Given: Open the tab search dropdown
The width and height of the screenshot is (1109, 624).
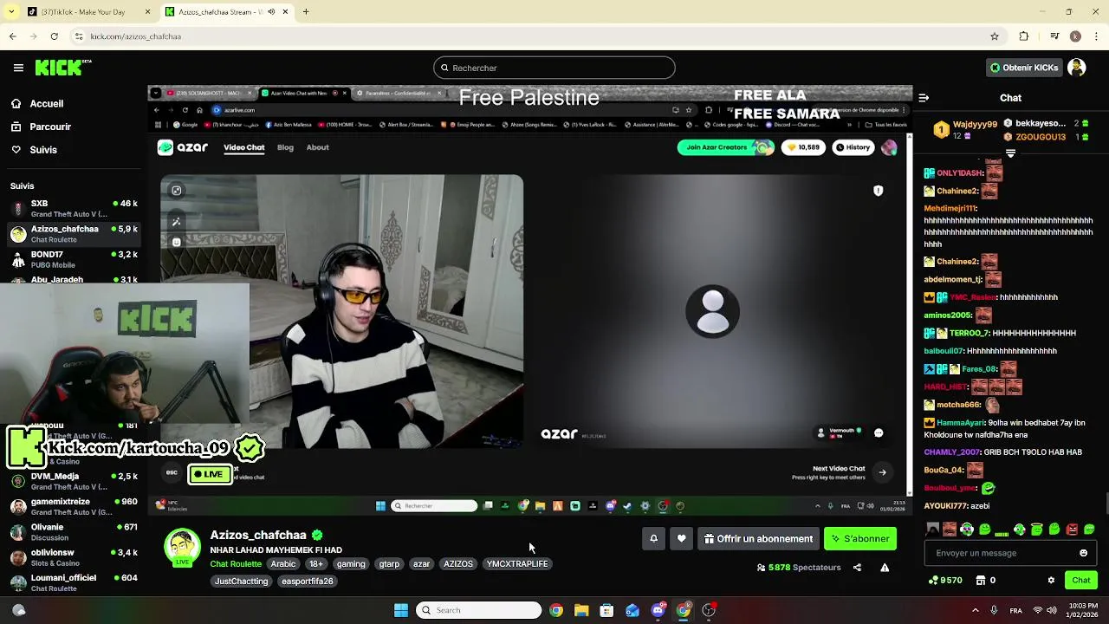Looking at the screenshot, I should [x=11, y=12].
